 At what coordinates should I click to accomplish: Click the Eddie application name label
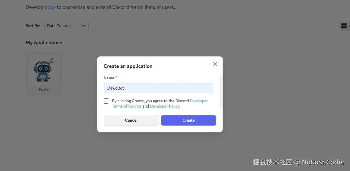(x=43, y=90)
